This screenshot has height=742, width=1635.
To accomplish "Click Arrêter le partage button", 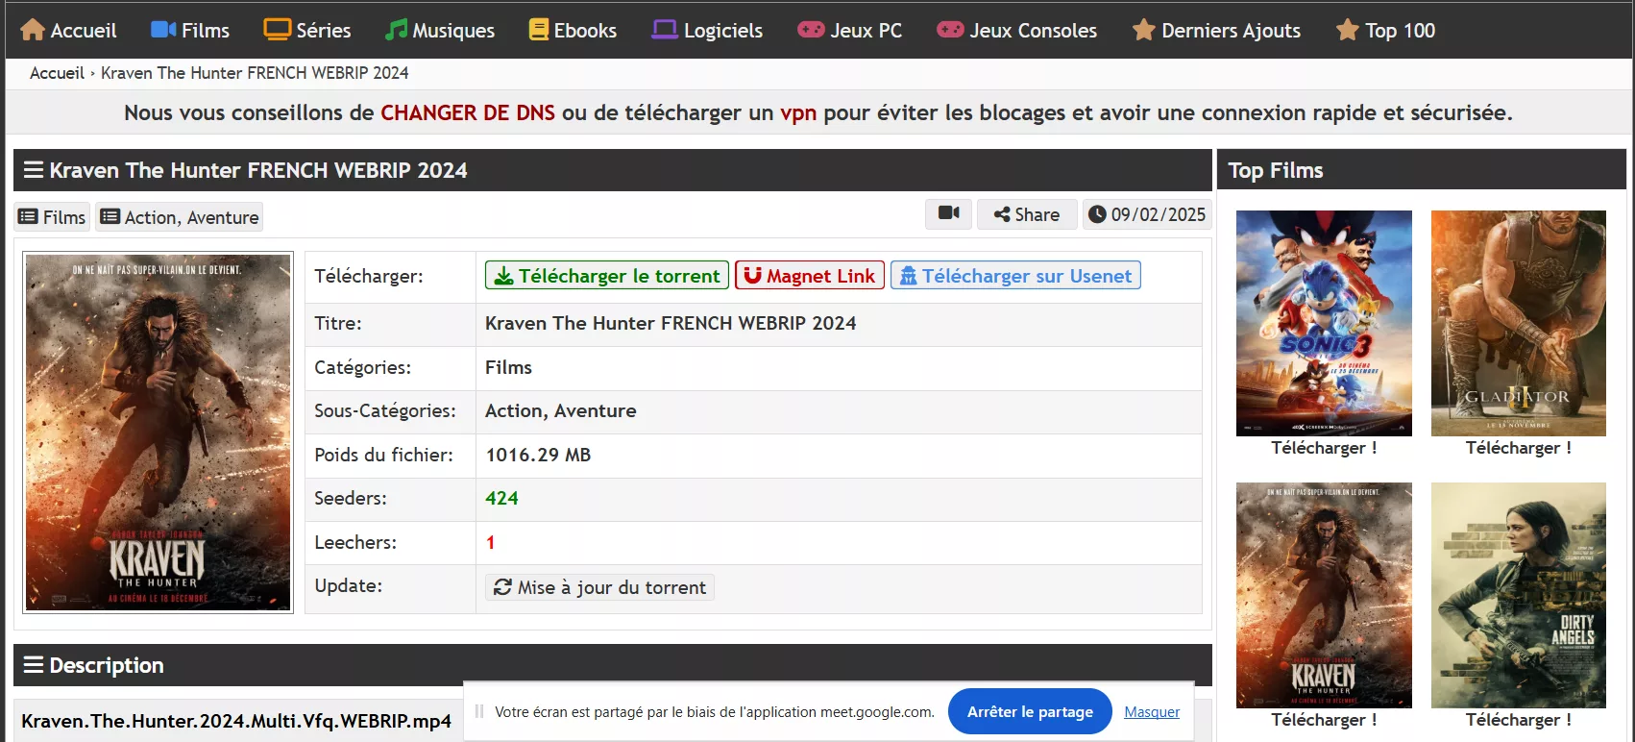I will 1029,712.
